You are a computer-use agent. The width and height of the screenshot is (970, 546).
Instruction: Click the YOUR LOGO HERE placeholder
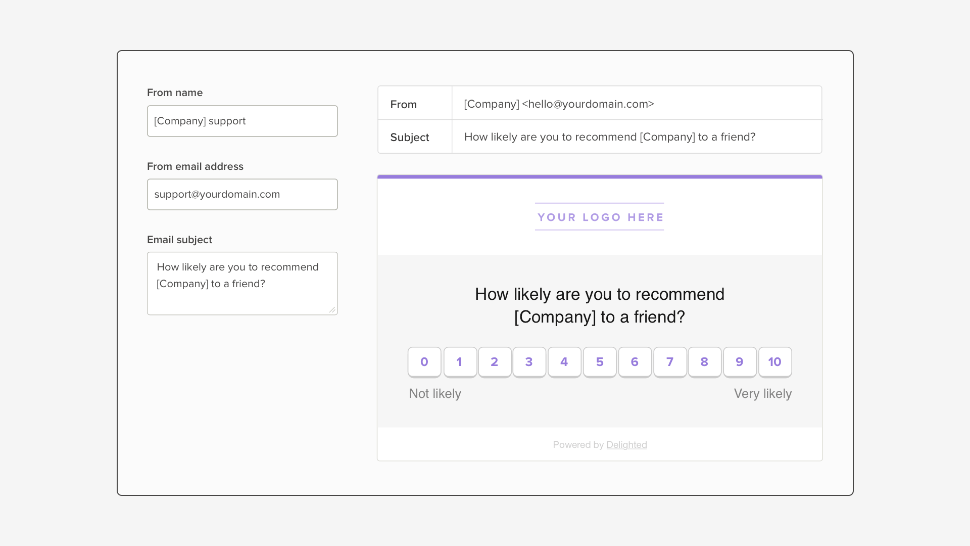pyautogui.click(x=600, y=217)
